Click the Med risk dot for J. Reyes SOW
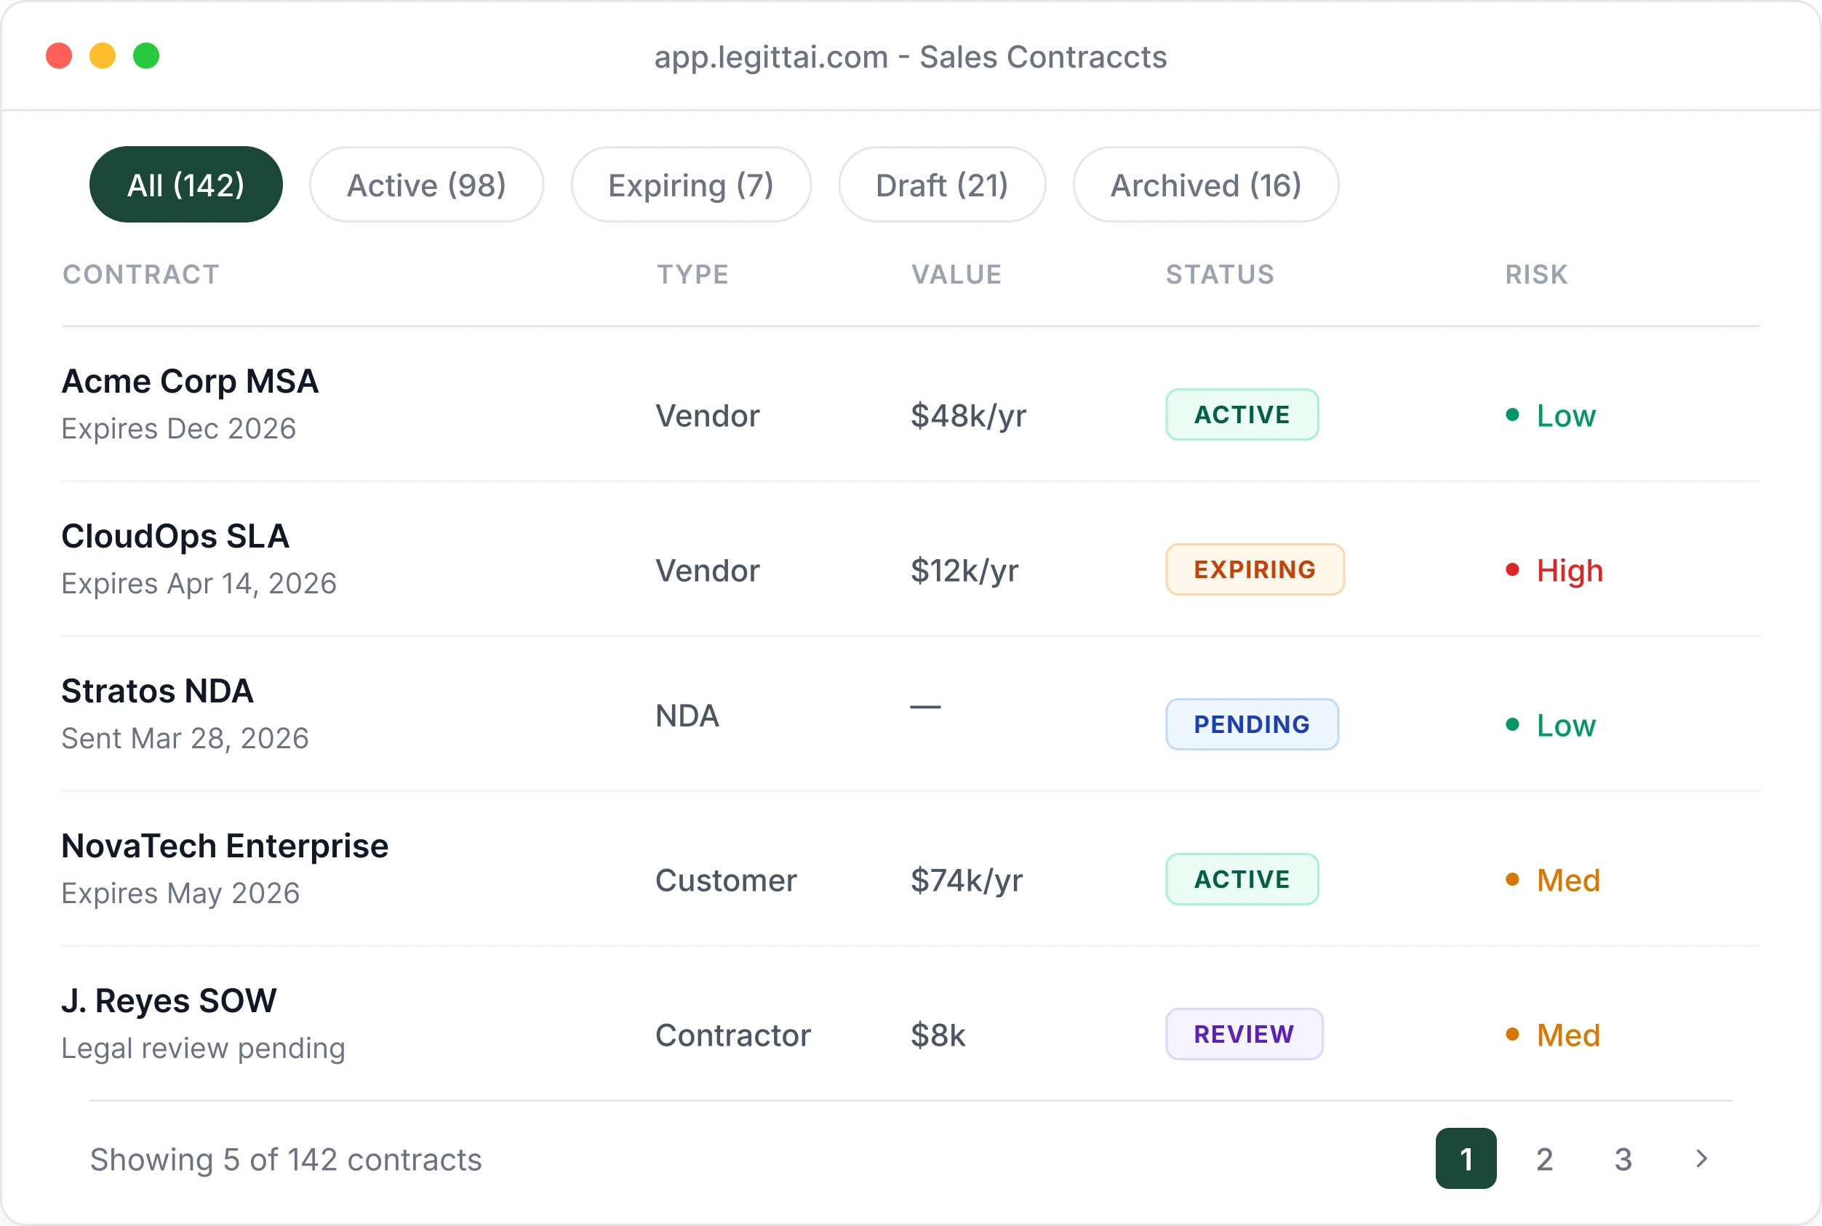Viewport: 1822px width, 1226px height. pos(1514,1035)
